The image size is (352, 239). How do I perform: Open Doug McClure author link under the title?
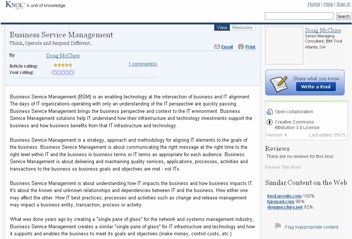pyautogui.click(x=63, y=55)
